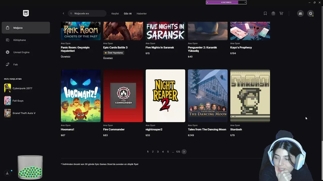Click the Mağaza shopping bag icon
The width and height of the screenshot is (323, 181).
(8, 28)
